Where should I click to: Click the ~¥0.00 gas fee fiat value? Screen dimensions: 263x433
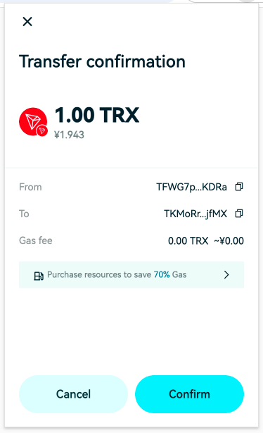tap(229, 240)
